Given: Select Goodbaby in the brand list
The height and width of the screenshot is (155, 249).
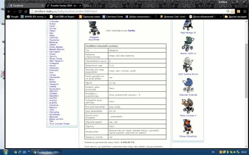Looking at the screenshot, I should (x=55, y=114).
